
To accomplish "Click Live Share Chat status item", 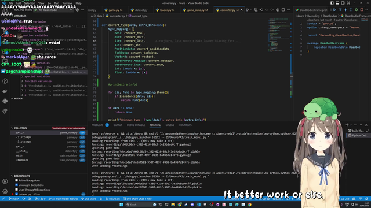I will 137,199.
